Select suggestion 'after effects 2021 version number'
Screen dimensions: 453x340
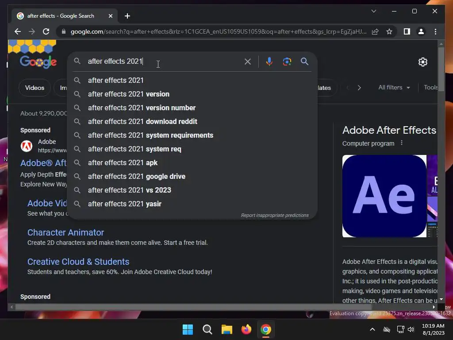pyautogui.click(x=192, y=108)
